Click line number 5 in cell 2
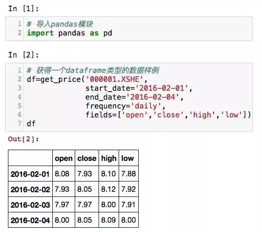This screenshot has height=232, width=262. pyautogui.click(x=20, y=106)
